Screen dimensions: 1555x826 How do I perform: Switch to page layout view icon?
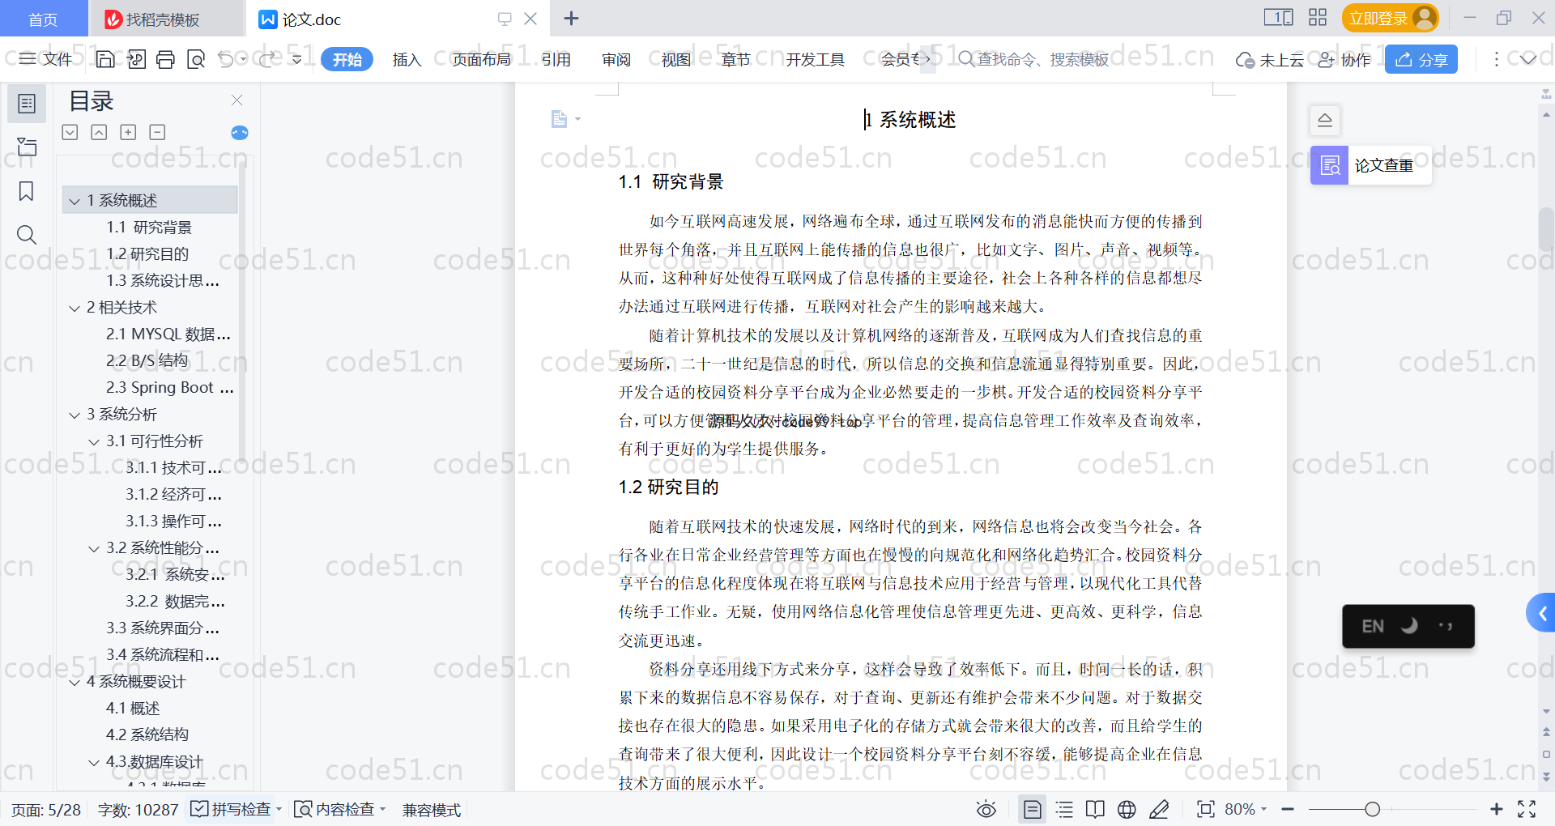pyautogui.click(x=1033, y=809)
